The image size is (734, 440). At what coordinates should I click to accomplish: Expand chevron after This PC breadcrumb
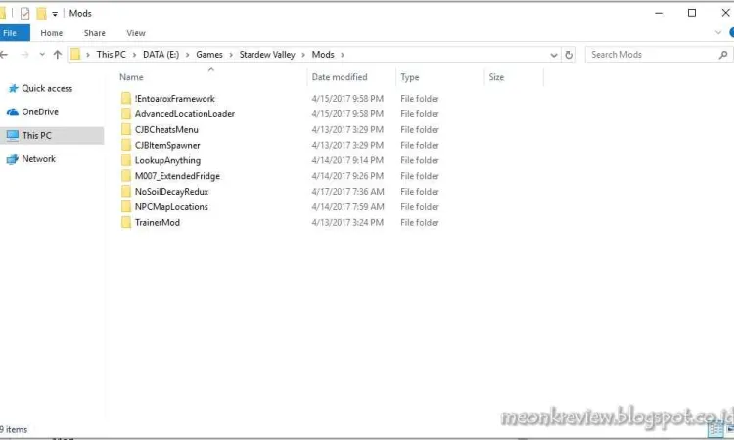(134, 55)
